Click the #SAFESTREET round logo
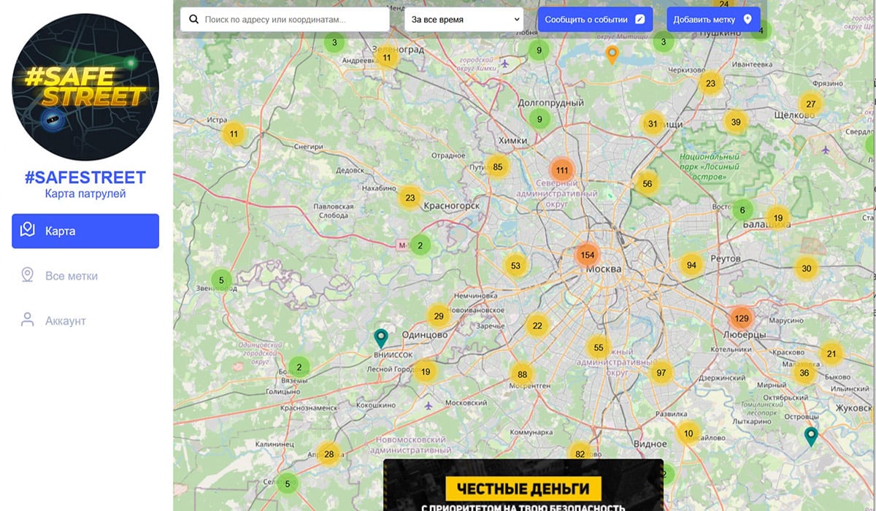The height and width of the screenshot is (511, 876). [x=85, y=87]
